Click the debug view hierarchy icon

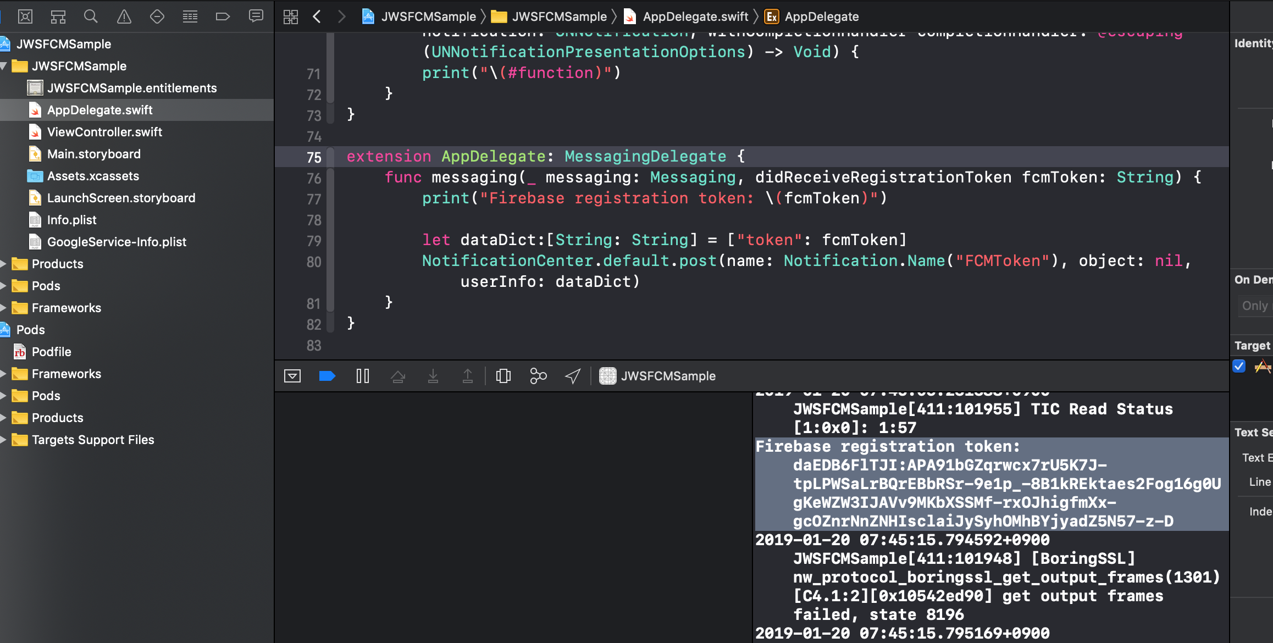[x=503, y=376]
